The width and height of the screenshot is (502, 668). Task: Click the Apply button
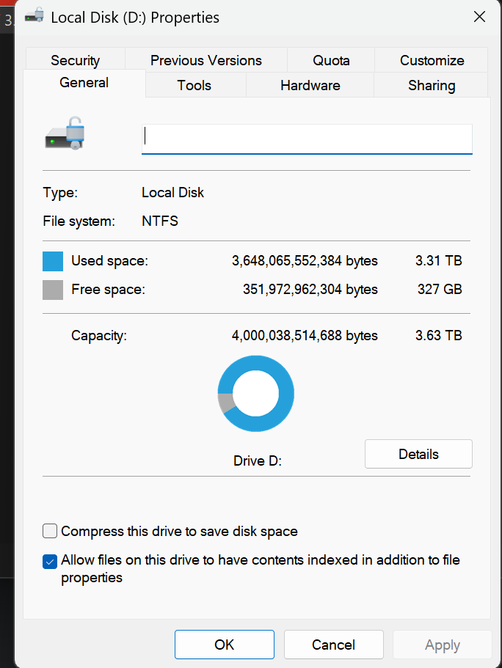442,645
